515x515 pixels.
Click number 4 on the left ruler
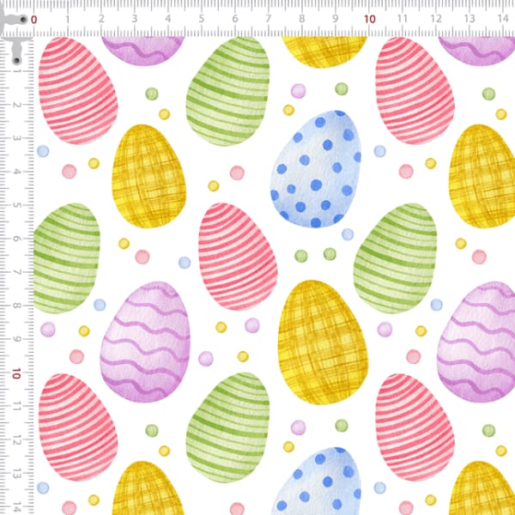pyautogui.click(x=17, y=172)
